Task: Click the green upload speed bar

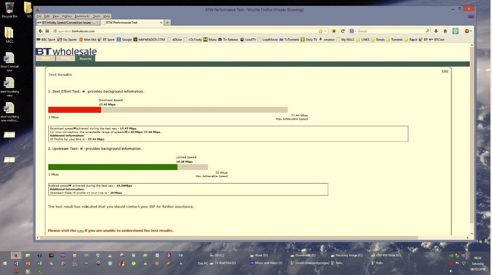Action: click(112, 167)
